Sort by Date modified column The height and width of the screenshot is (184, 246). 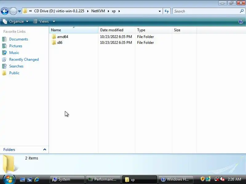coord(117,30)
